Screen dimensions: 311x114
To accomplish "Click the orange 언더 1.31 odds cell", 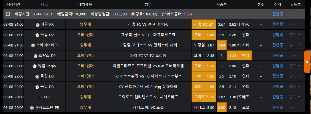I will tap(239, 56).
